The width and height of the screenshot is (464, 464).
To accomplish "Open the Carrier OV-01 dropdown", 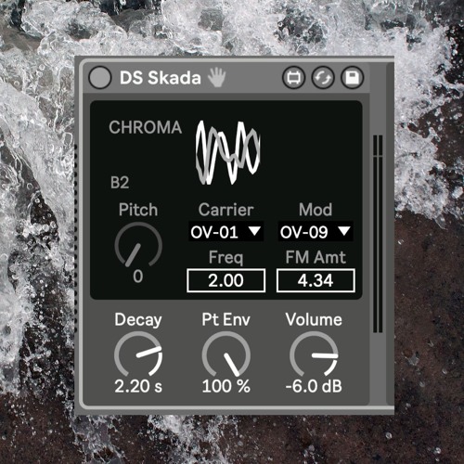I will pyautogui.click(x=226, y=231).
